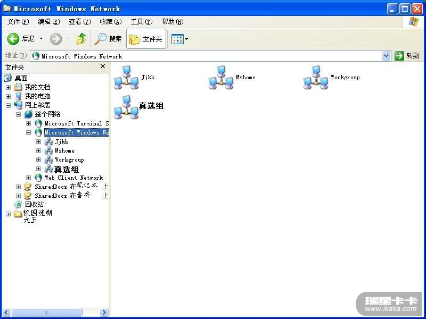Expand the 我的电脑 tree node
The height and width of the screenshot is (319, 426).
[x=8, y=96]
